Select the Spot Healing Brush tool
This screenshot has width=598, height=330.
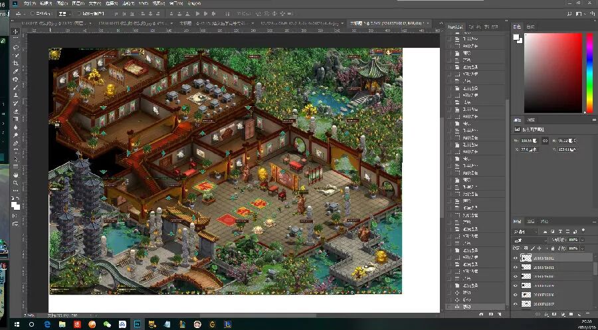tap(15, 79)
